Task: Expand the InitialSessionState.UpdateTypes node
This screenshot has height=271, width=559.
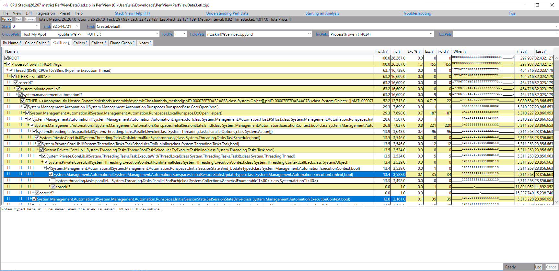Action: point(47,174)
